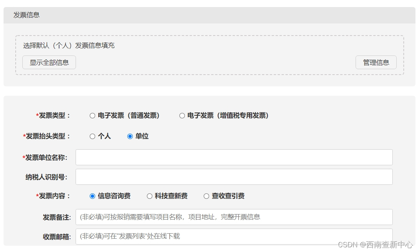Choose 信息咨询费 as invoice content
The width and height of the screenshot is (419, 252).
point(92,196)
